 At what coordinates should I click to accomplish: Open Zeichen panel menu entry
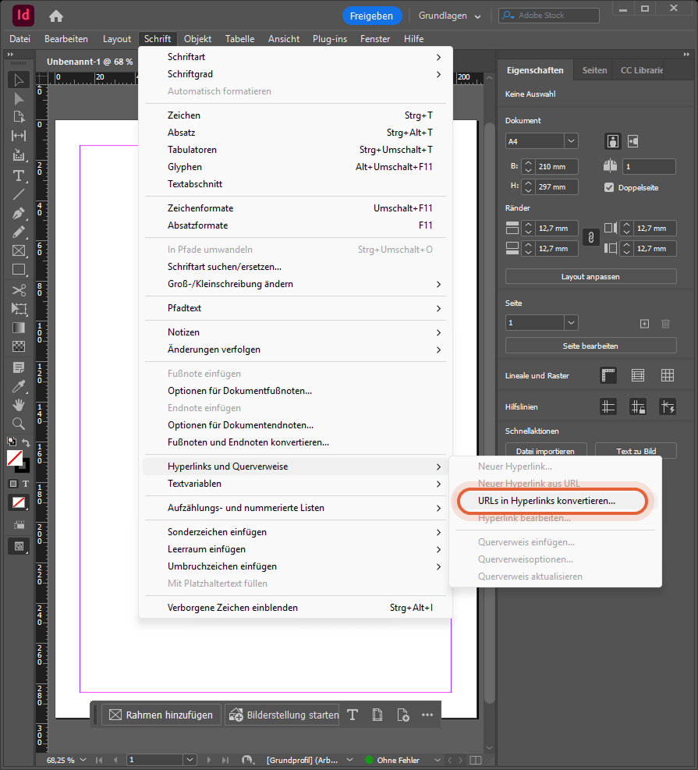click(296, 115)
